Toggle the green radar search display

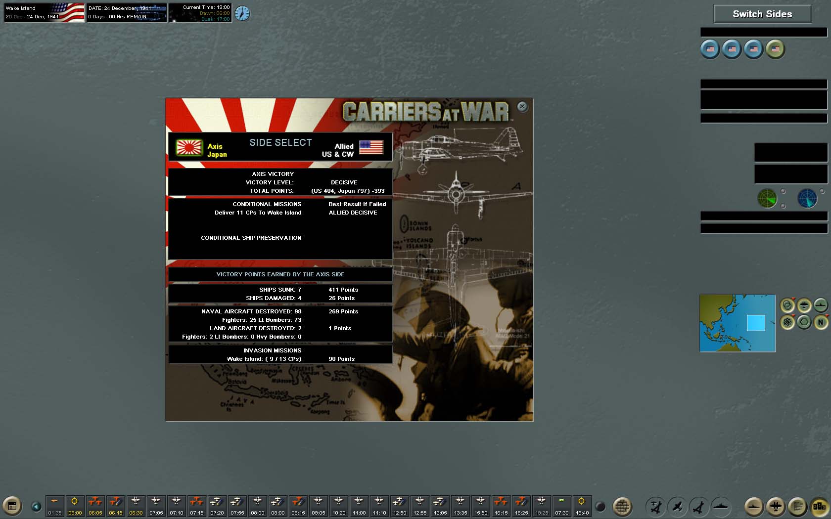767,198
